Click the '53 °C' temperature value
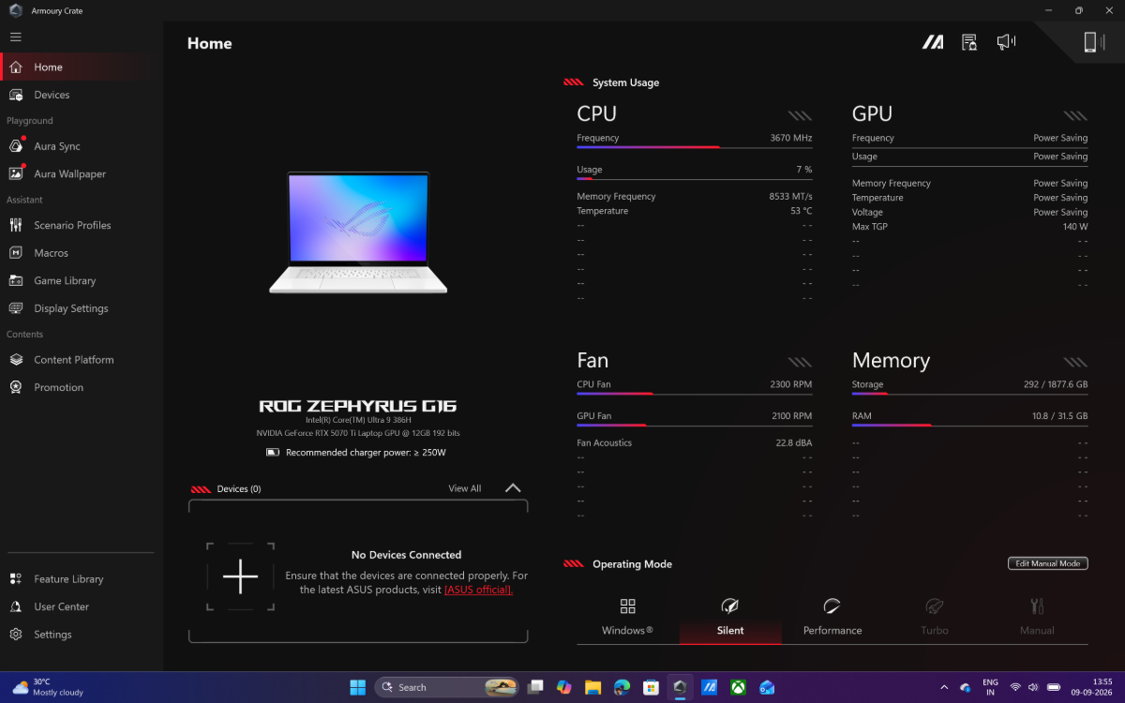 tap(802, 211)
